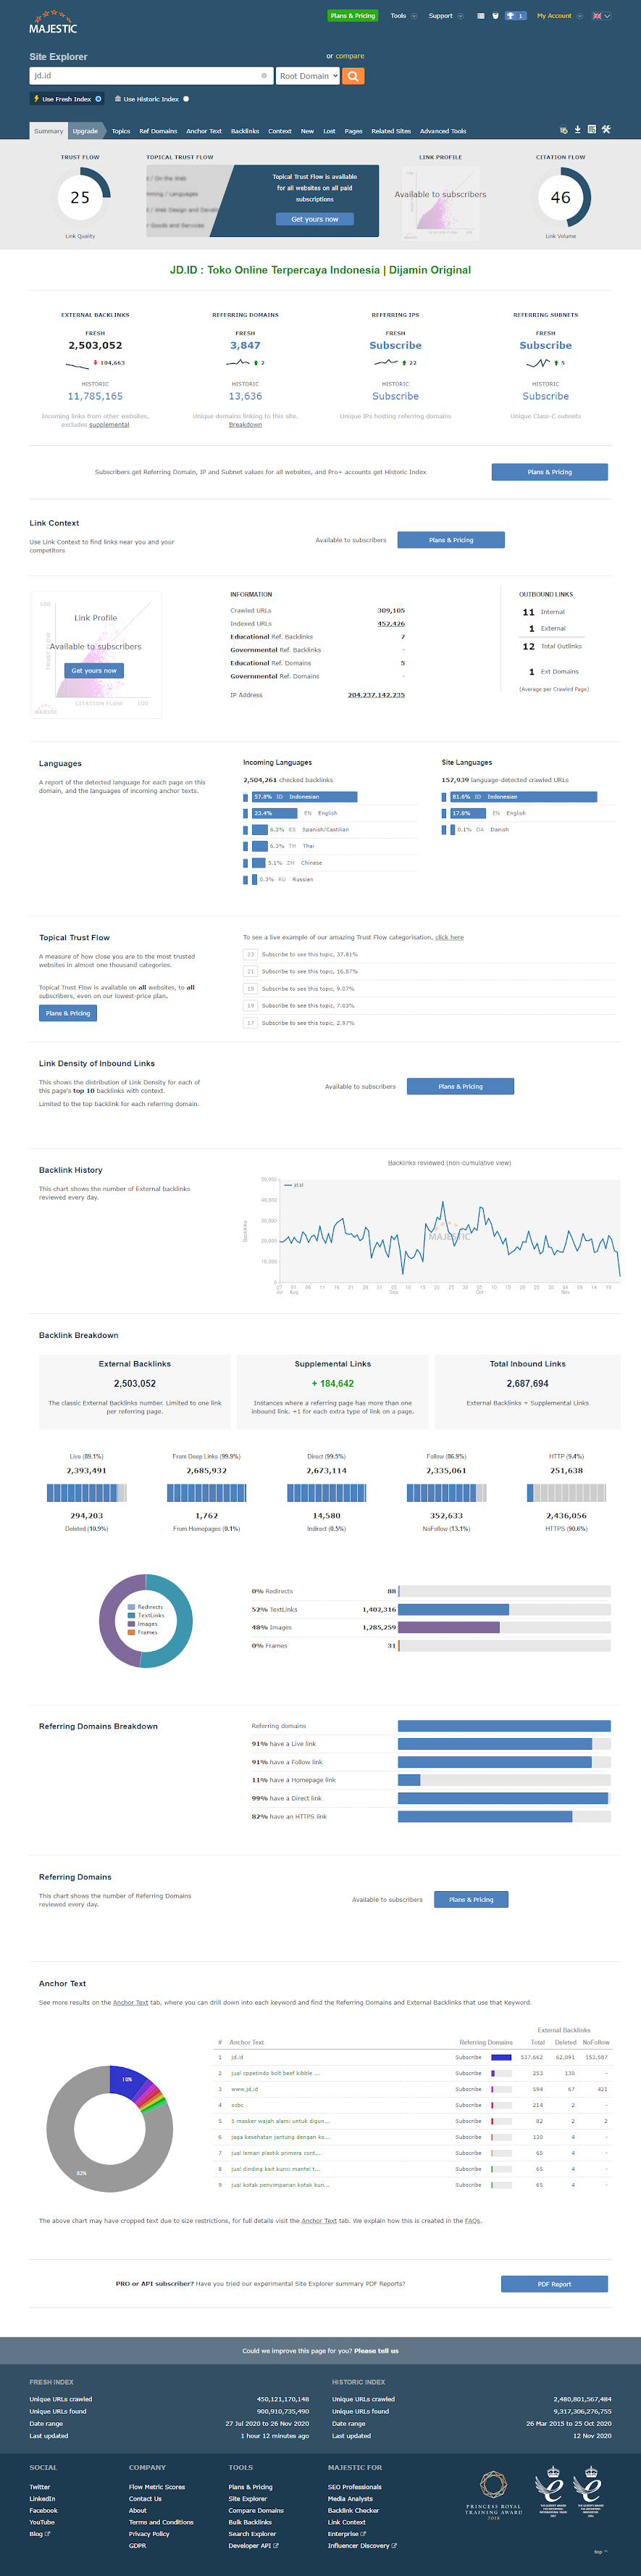Click the top link in footer corner
Viewport: 641px width, 2576px height.
(600, 2551)
